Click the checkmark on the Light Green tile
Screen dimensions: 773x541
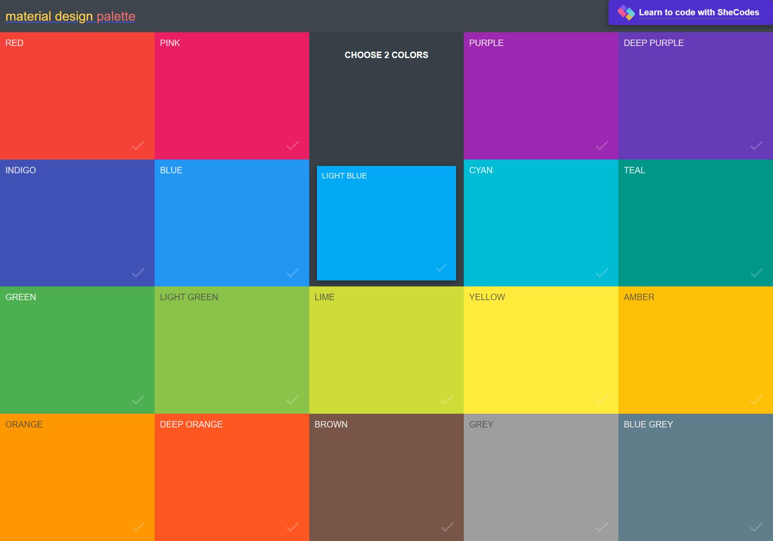[292, 400]
